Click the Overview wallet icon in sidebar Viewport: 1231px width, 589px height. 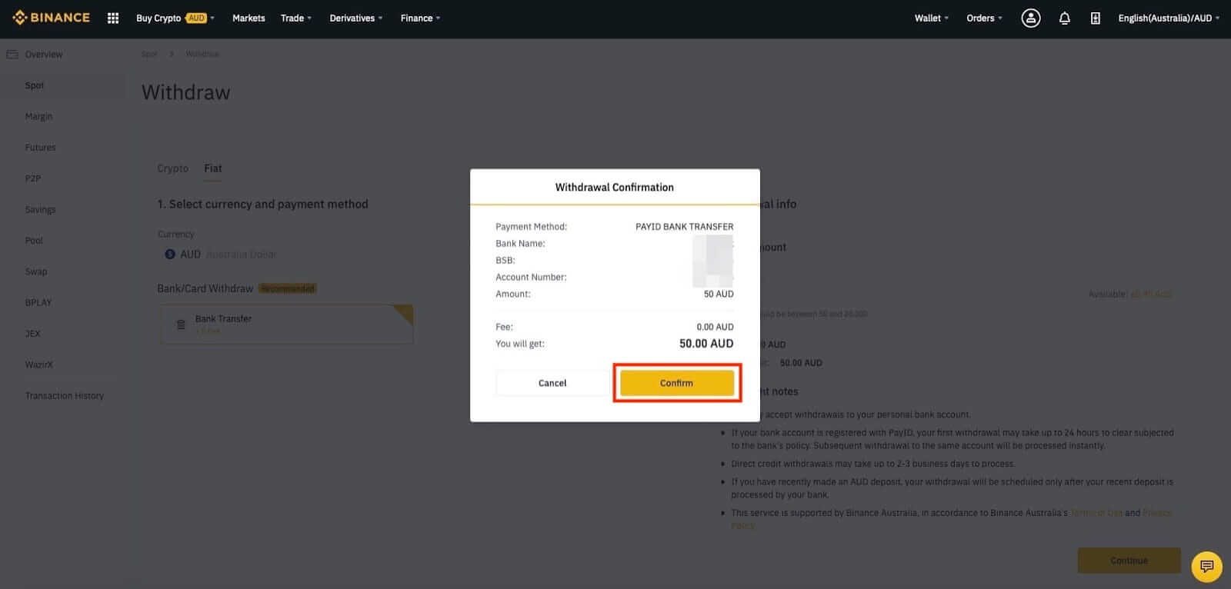12,55
